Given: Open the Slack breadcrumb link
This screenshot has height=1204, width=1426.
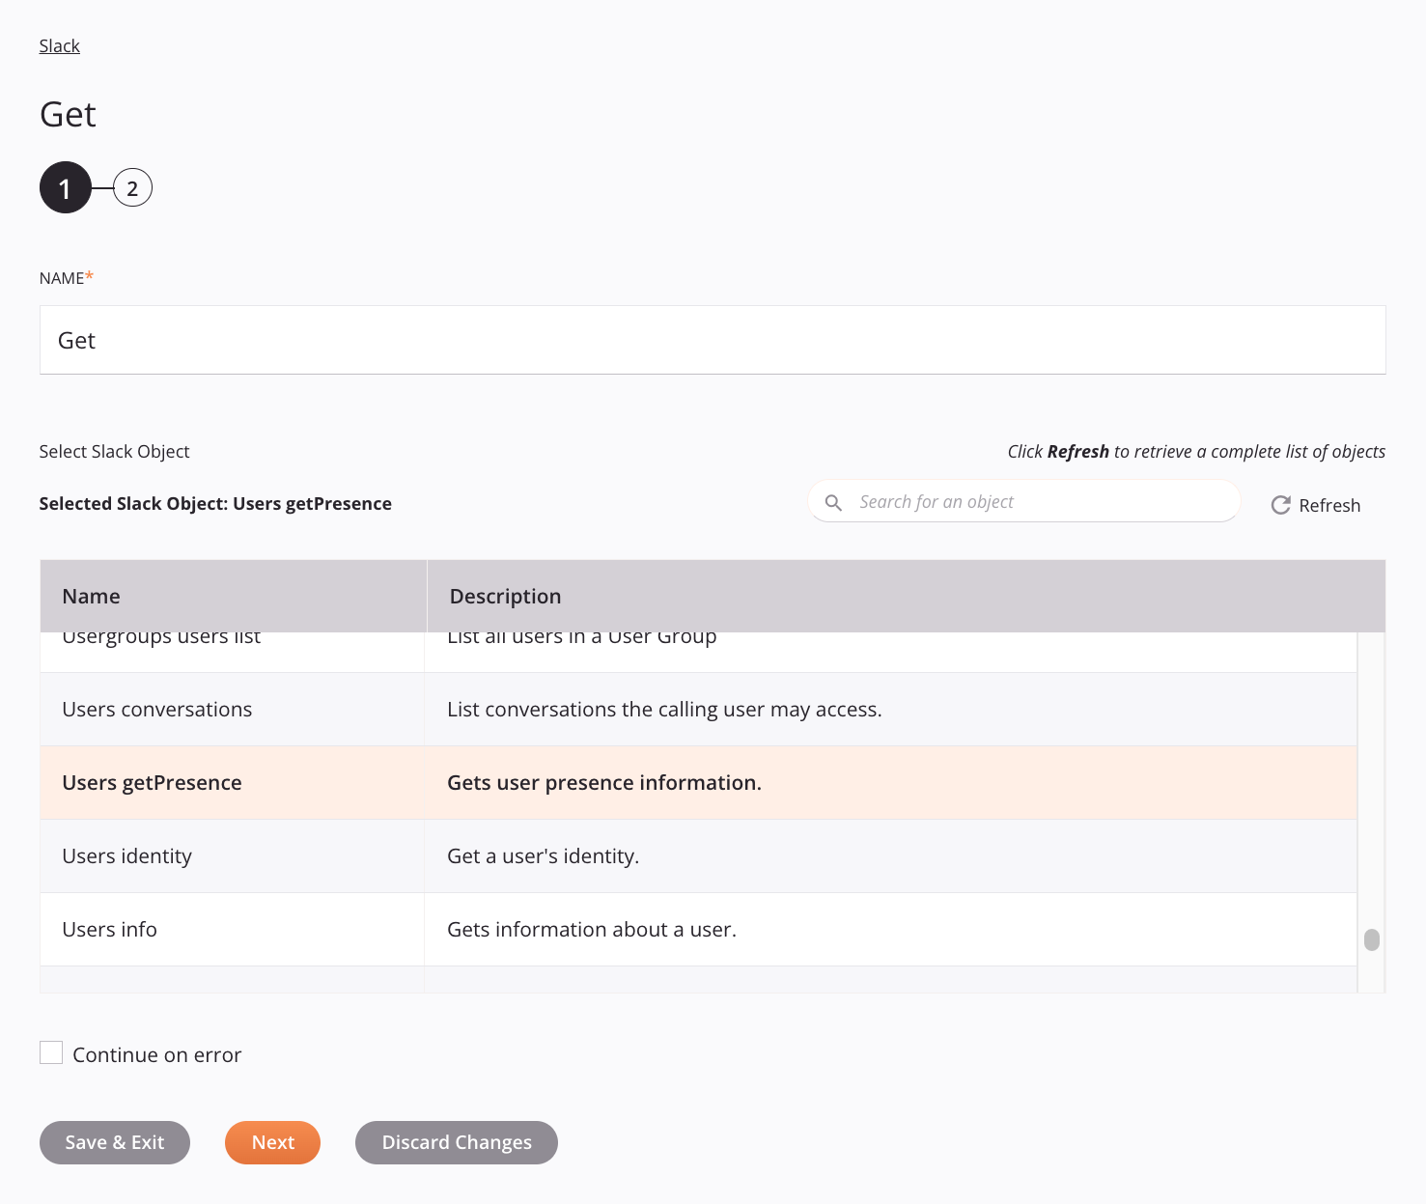Looking at the screenshot, I should click(59, 46).
